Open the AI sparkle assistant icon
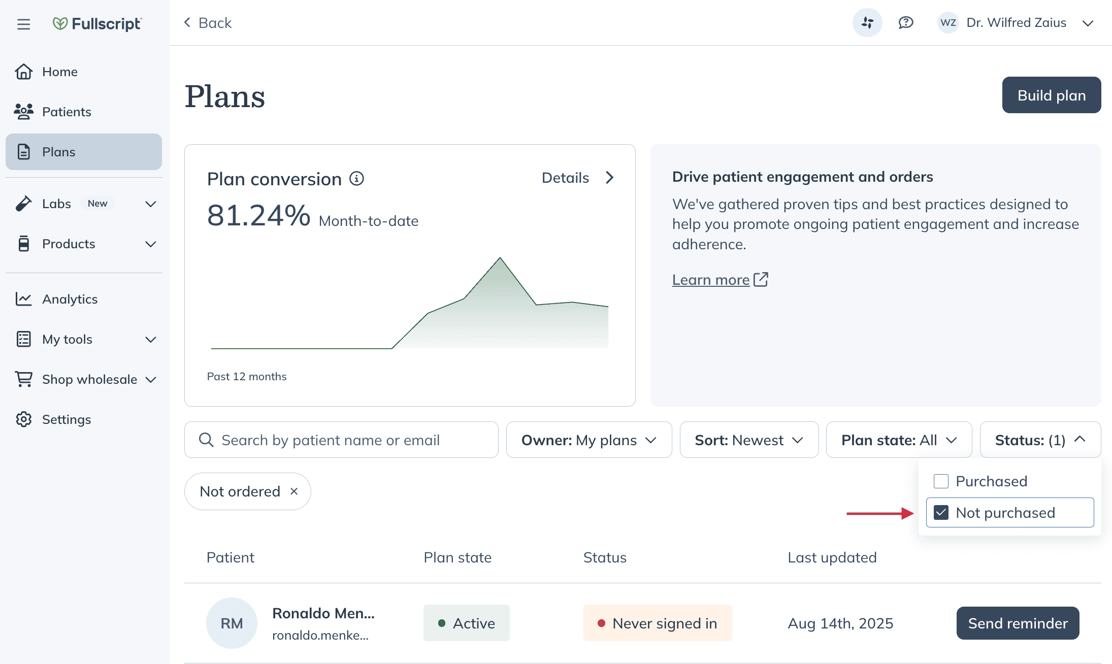Viewport: 1112px width, 664px height. (867, 23)
